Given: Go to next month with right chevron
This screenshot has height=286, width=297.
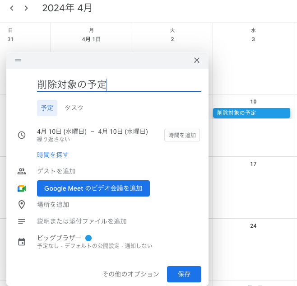Looking at the screenshot, I should (x=26, y=8).
